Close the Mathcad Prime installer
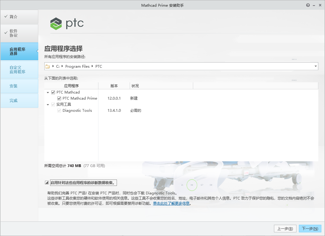 point(320,5)
